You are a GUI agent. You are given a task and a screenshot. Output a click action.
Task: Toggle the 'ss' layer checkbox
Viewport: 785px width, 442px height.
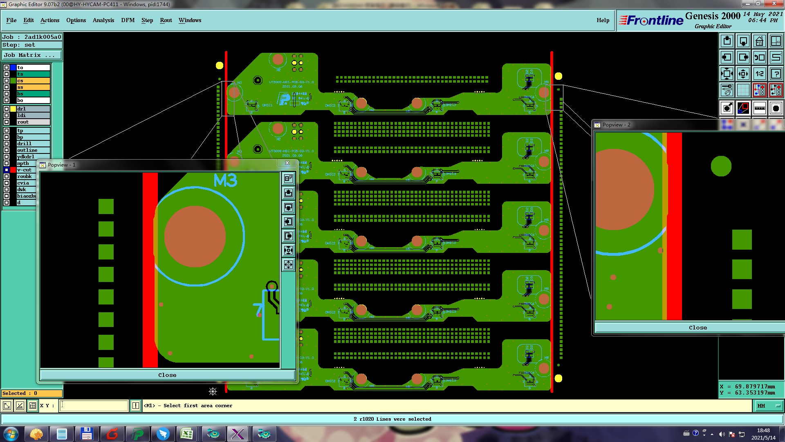(x=7, y=87)
